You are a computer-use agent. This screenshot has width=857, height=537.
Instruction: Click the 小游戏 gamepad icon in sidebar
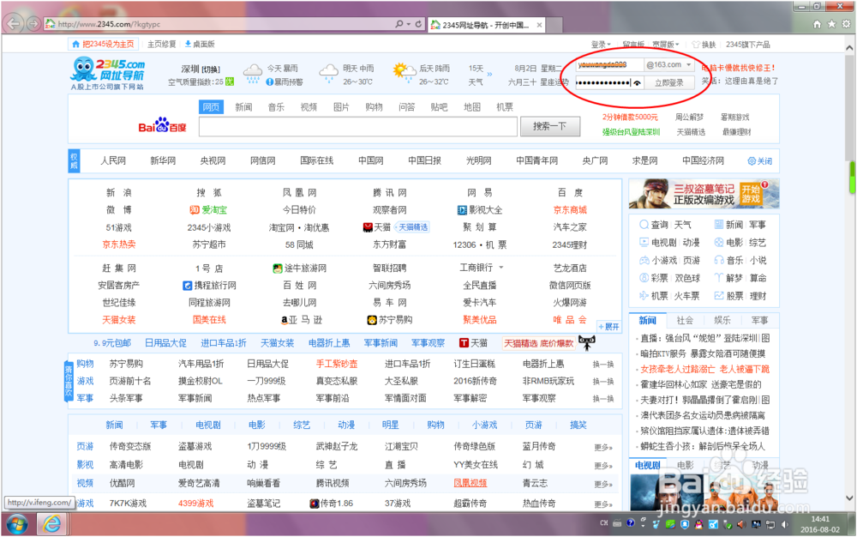(x=644, y=260)
